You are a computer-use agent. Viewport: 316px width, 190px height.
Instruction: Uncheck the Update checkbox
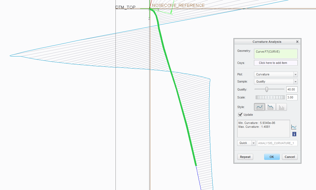[240, 115]
